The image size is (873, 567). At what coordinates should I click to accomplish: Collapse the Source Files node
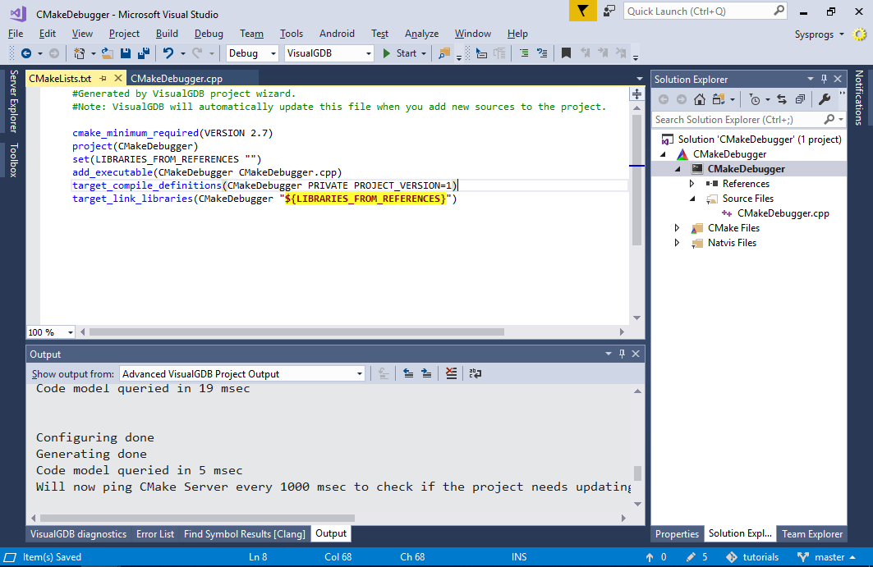pos(692,199)
